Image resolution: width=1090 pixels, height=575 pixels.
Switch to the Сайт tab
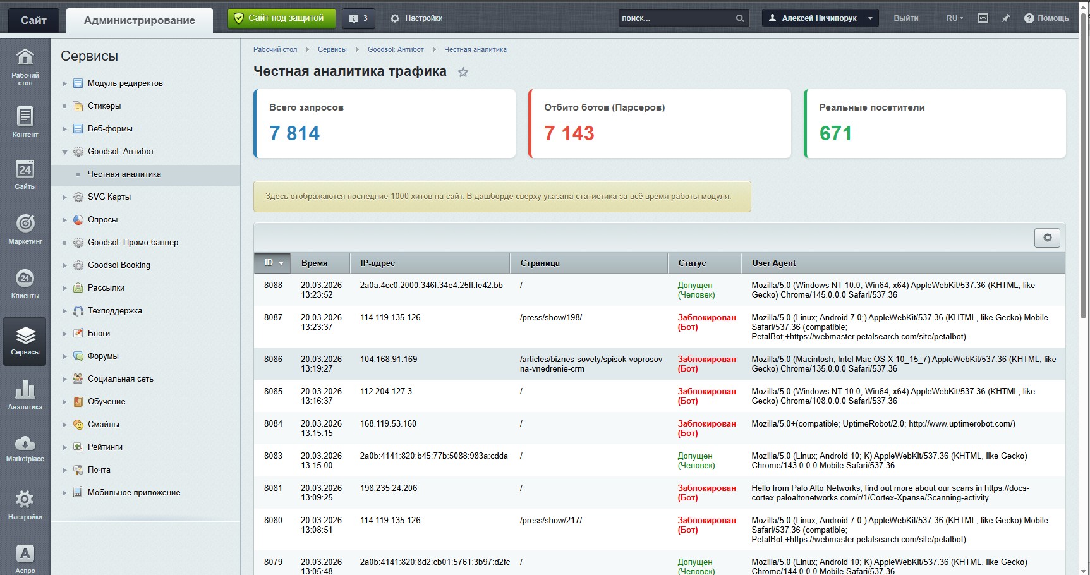coord(33,20)
